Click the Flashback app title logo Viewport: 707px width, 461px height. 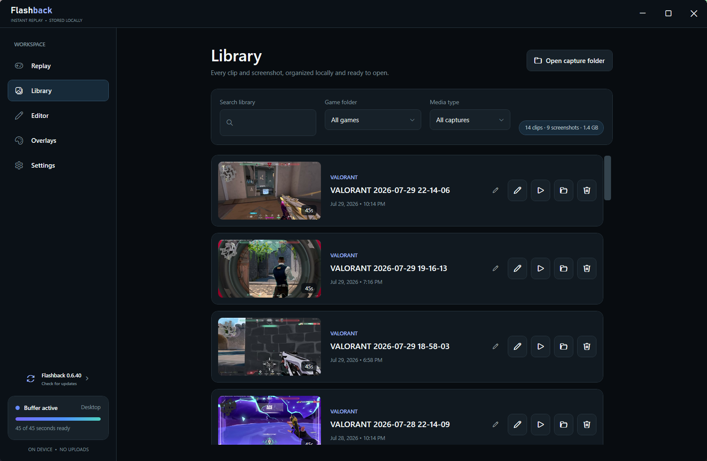[31, 10]
